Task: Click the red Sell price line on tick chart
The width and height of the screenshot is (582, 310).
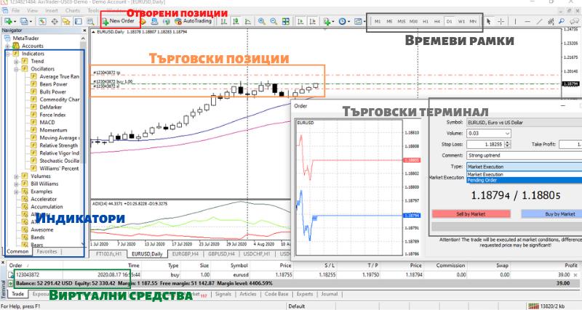Action: (x=349, y=160)
